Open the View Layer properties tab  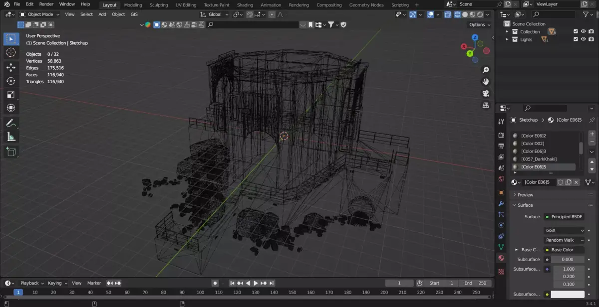coord(501,157)
